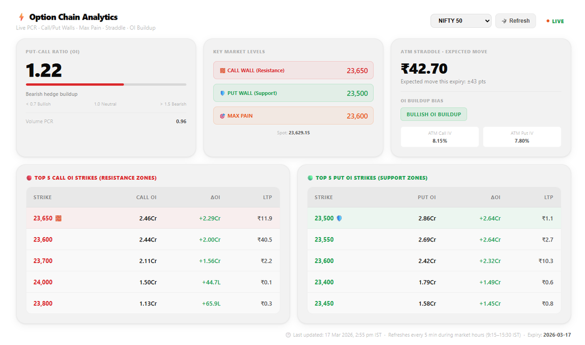The height and width of the screenshot is (345, 585).
Task: Click the PCR gauge bar
Action: [x=105, y=84]
